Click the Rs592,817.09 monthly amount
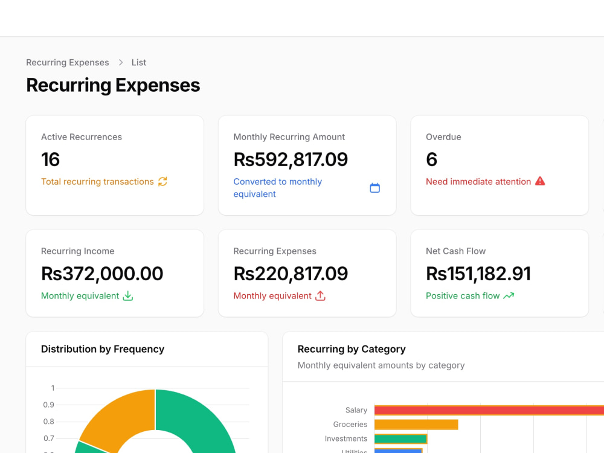This screenshot has width=604, height=453. (291, 159)
